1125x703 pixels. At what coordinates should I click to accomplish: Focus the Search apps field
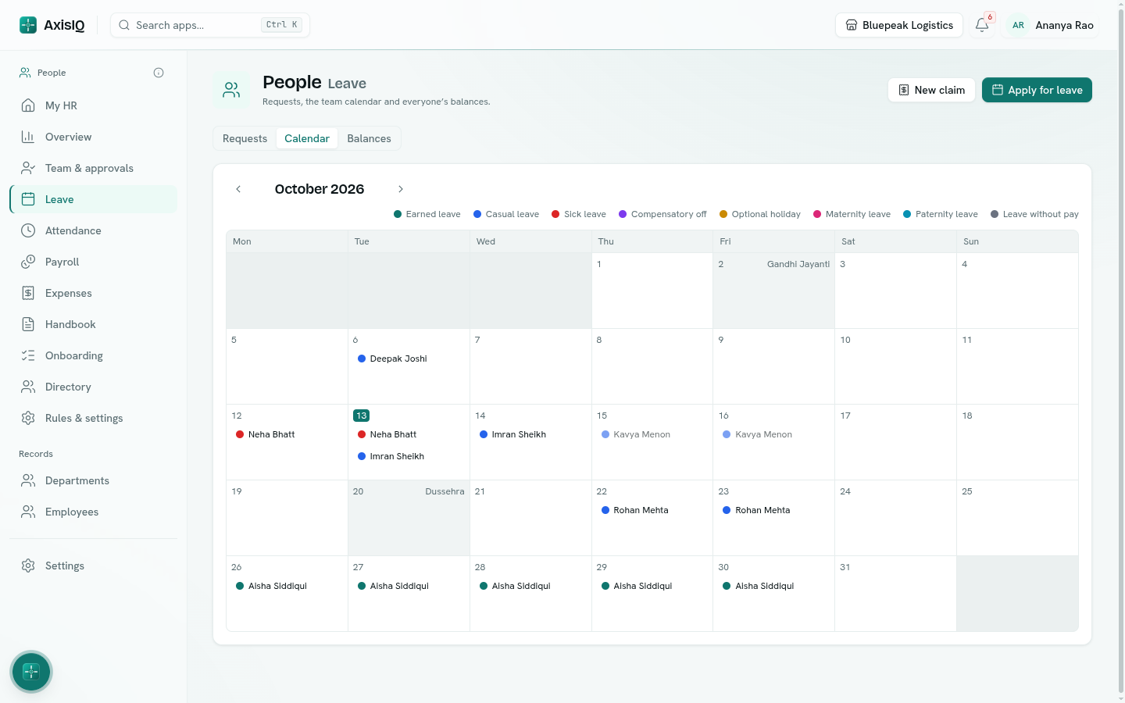[x=210, y=25]
